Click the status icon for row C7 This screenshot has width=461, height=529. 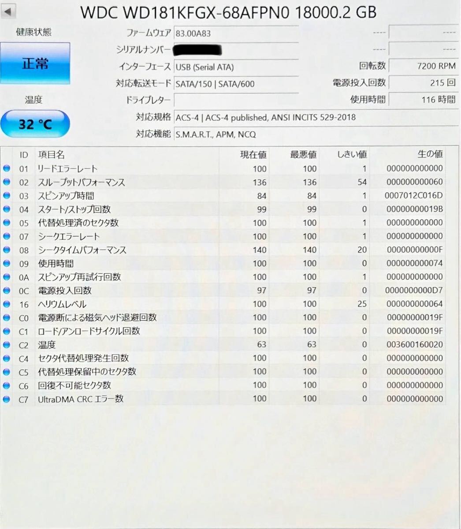[6, 399]
